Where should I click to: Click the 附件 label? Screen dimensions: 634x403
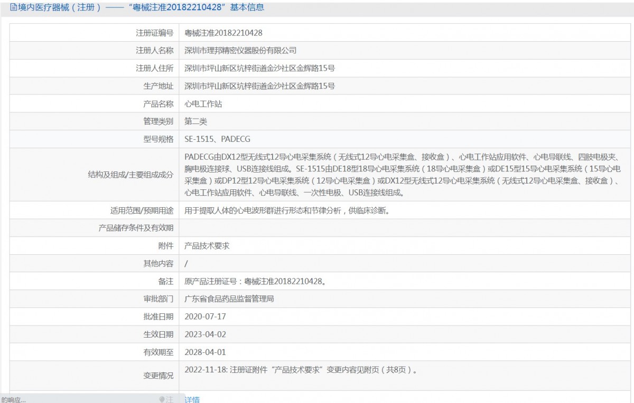(x=165, y=246)
